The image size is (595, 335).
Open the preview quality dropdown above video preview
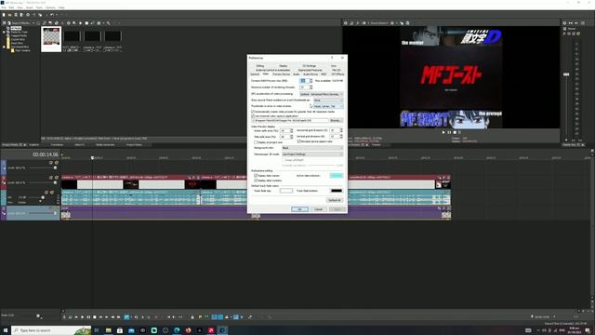coord(378,22)
